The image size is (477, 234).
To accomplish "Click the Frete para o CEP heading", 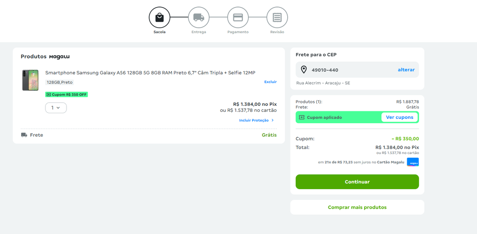I will pos(316,55).
